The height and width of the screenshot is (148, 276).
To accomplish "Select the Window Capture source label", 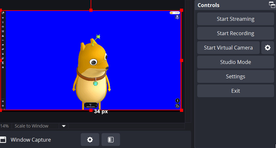I will point(31,140).
